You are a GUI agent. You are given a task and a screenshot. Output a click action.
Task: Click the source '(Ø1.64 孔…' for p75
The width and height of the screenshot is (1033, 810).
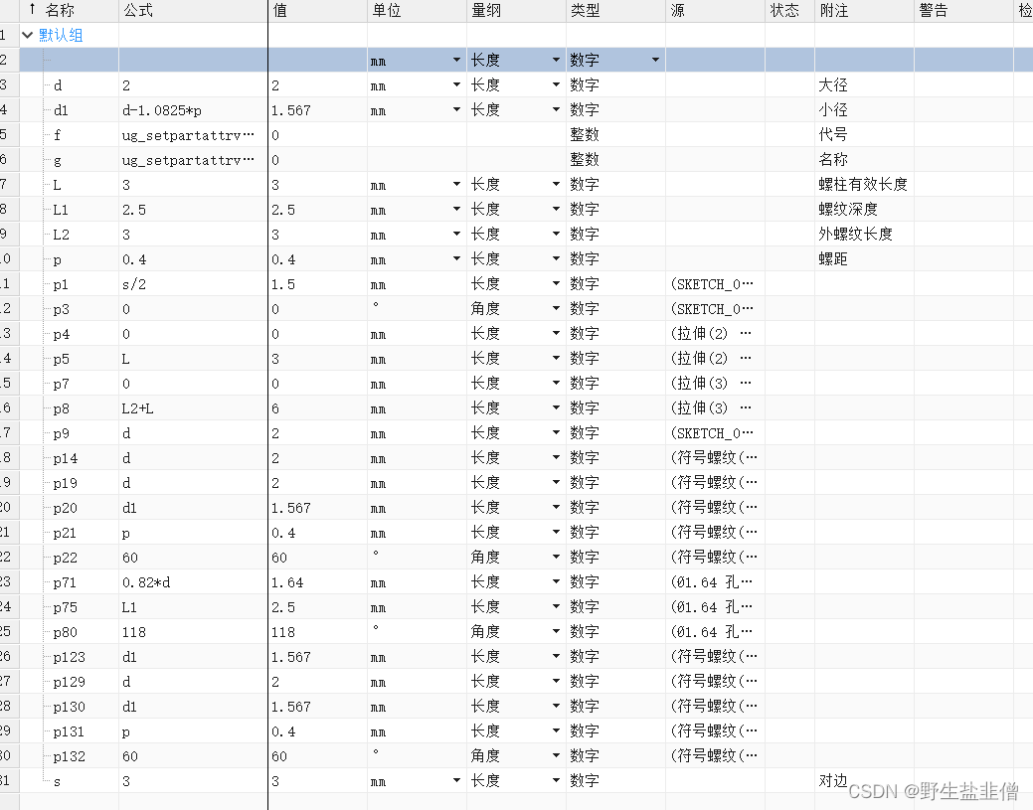coord(712,606)
